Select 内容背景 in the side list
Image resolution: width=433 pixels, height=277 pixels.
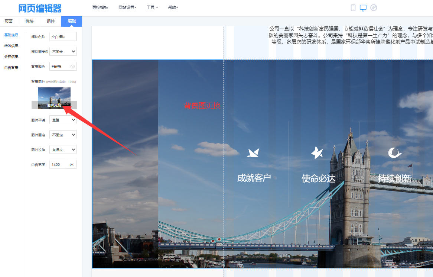coord(11,68)
